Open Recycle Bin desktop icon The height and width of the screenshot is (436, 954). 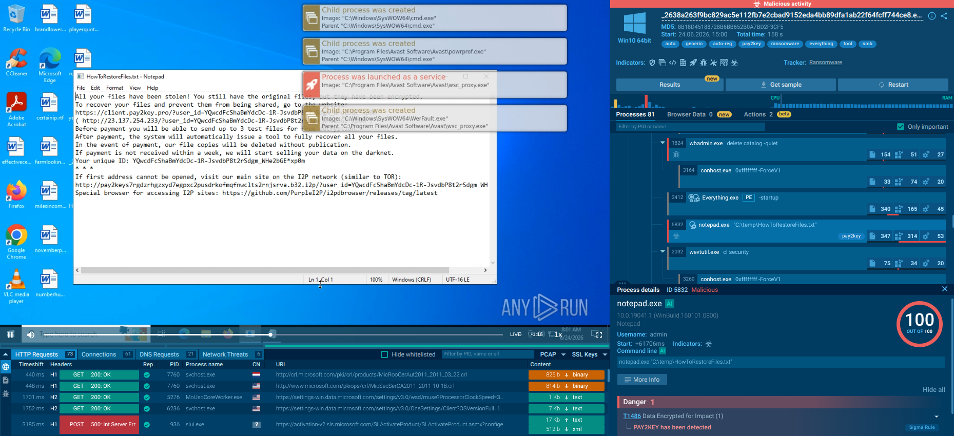[16, 18]
